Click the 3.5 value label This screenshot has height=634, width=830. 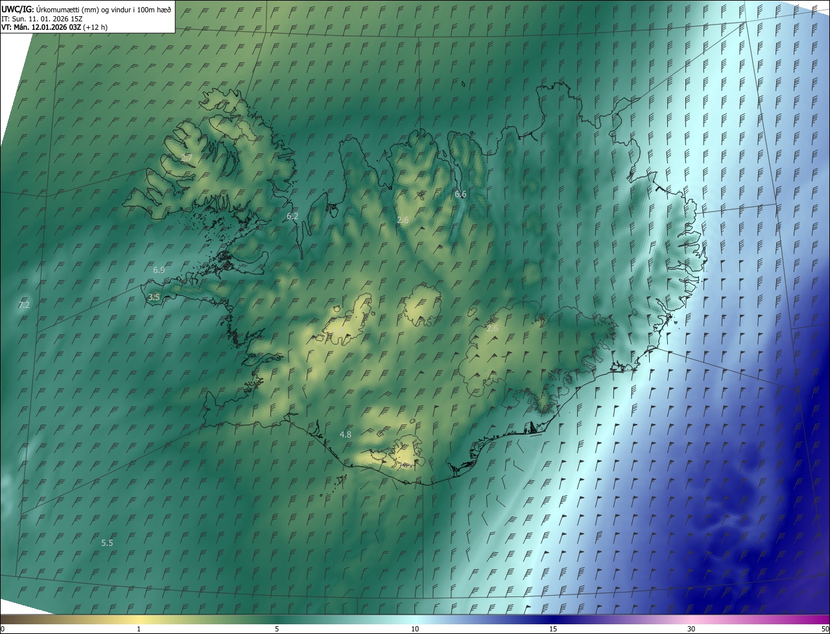pyautogui.click(x=154, y=297)
